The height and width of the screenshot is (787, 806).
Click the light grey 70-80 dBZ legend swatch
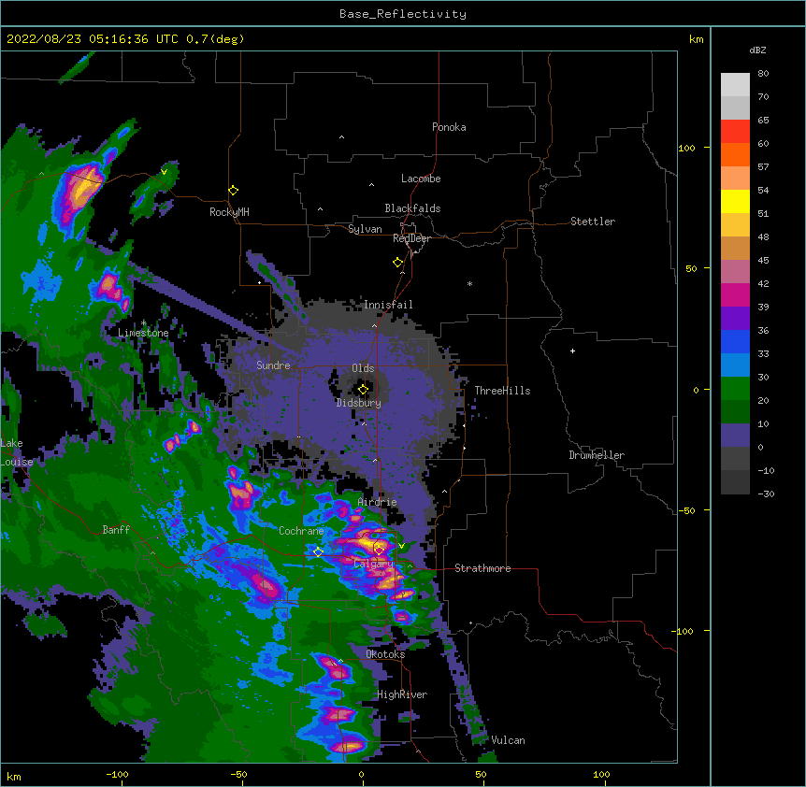pyautogui.click(x=735, y=85)
